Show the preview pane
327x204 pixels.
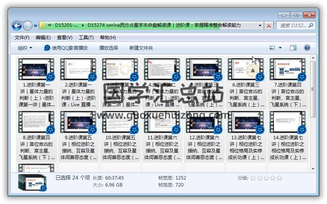point(293,48)
